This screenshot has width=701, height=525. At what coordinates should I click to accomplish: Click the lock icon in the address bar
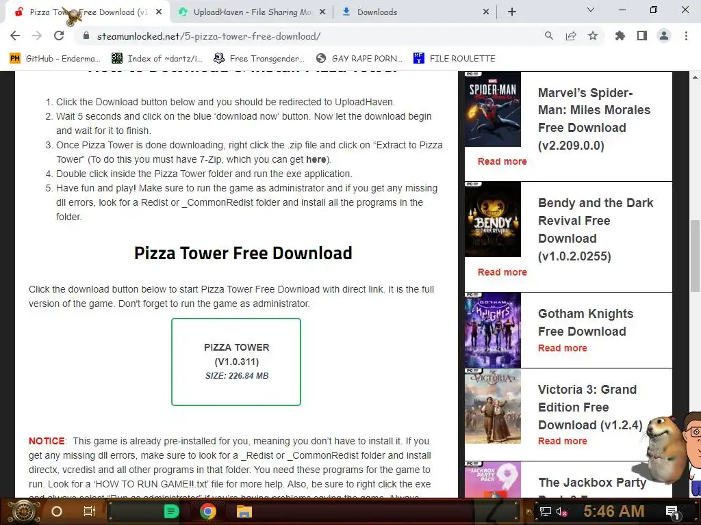pyautogui.click(x=86, y=36)
